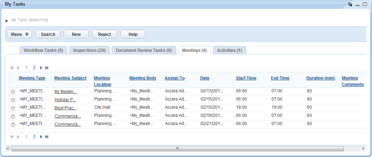Image resolution: width=372 pixels, height=157 pixels.
Task: Switch to the Inspections (29) tab
Action: coord(89,50)
